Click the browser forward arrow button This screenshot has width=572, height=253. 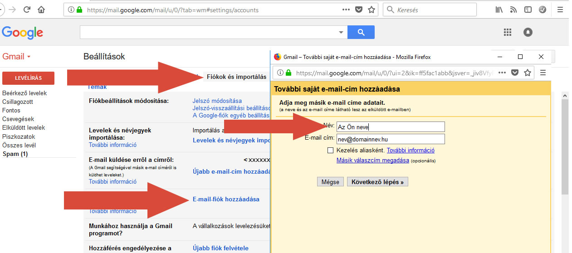(12, 9)
